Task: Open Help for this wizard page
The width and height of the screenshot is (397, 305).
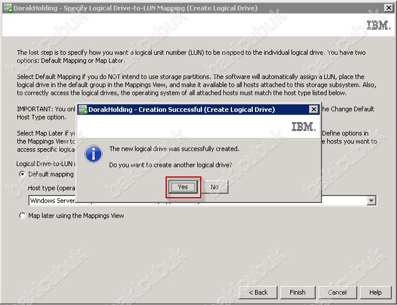Action: (x=376, y=292)
